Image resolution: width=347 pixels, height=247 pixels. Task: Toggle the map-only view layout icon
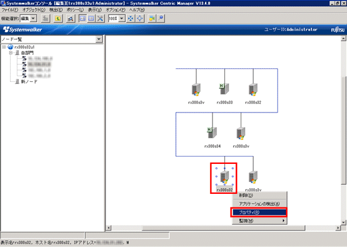coord(91,19)
